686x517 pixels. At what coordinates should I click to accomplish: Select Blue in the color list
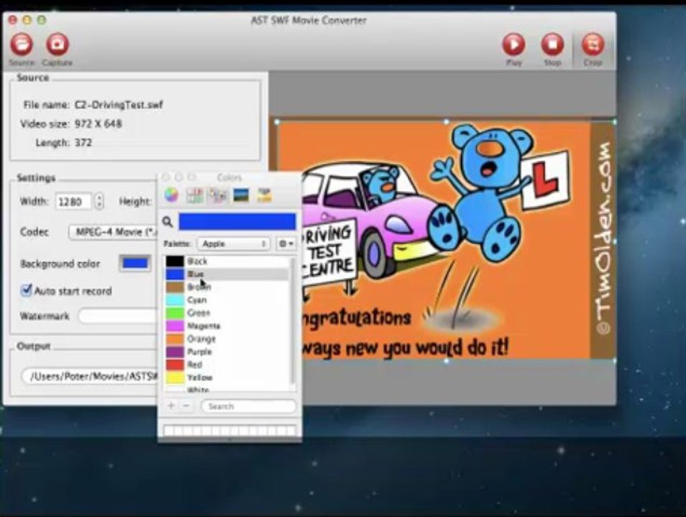click(227, 274)
